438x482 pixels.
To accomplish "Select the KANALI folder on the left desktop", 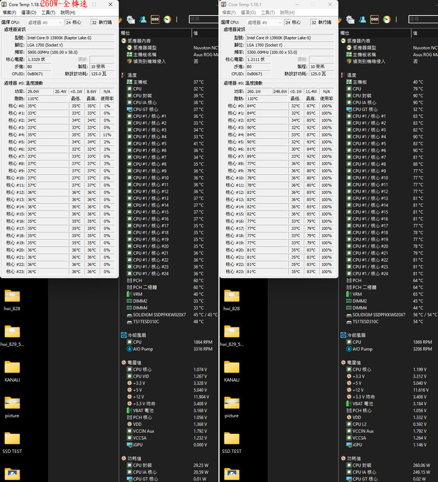I will pyautogui.click(x=12, y=372).
